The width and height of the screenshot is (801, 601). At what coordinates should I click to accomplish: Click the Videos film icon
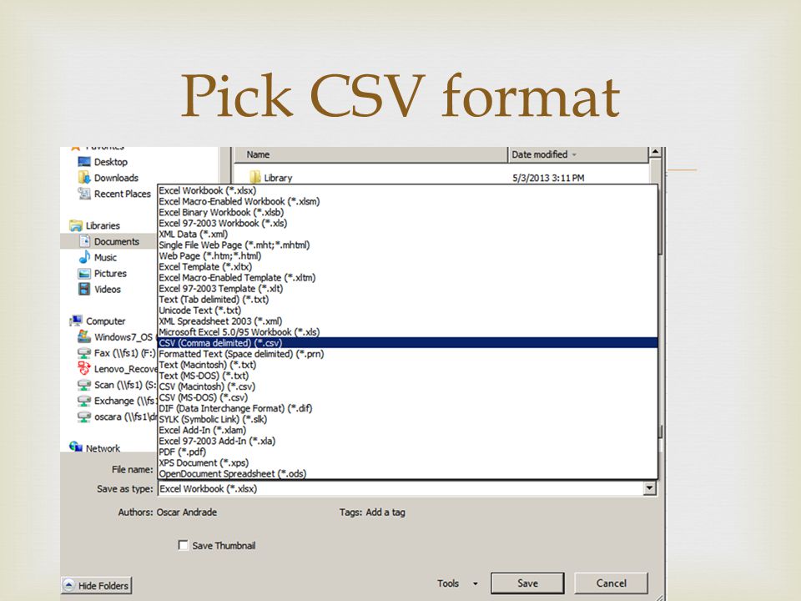click(x=84, y=290)
